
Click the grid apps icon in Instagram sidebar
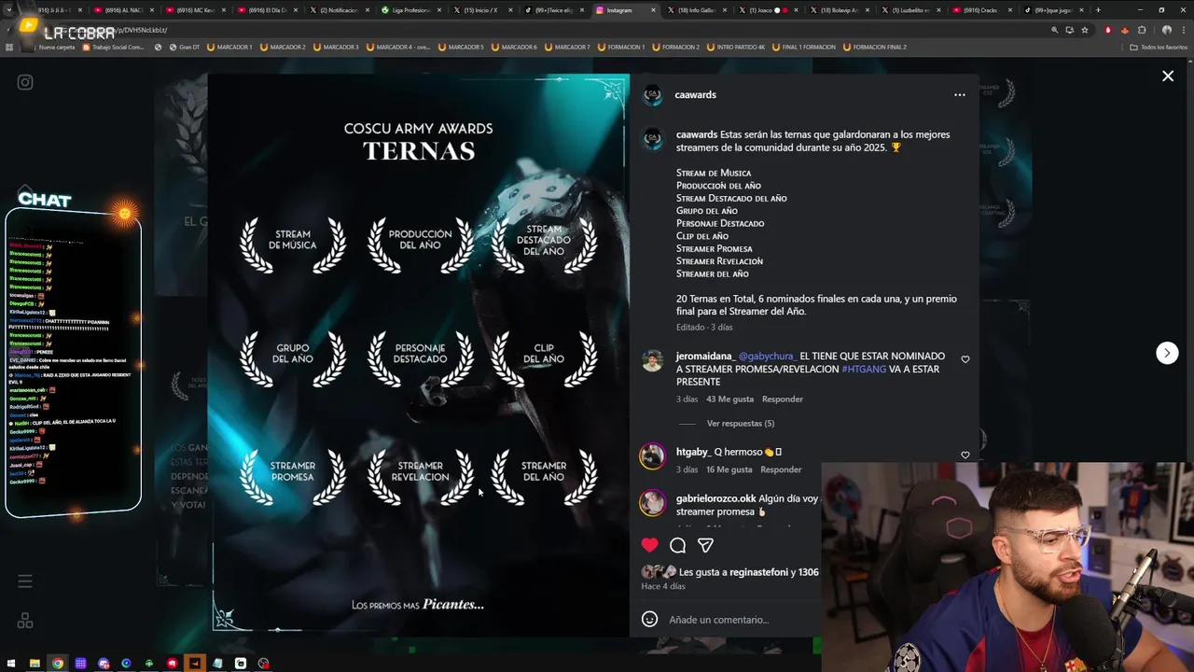click(25, 621)
